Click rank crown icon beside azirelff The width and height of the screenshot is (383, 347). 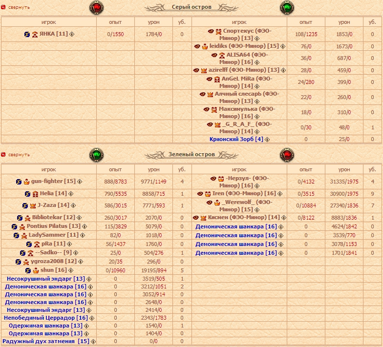point(204,70)
